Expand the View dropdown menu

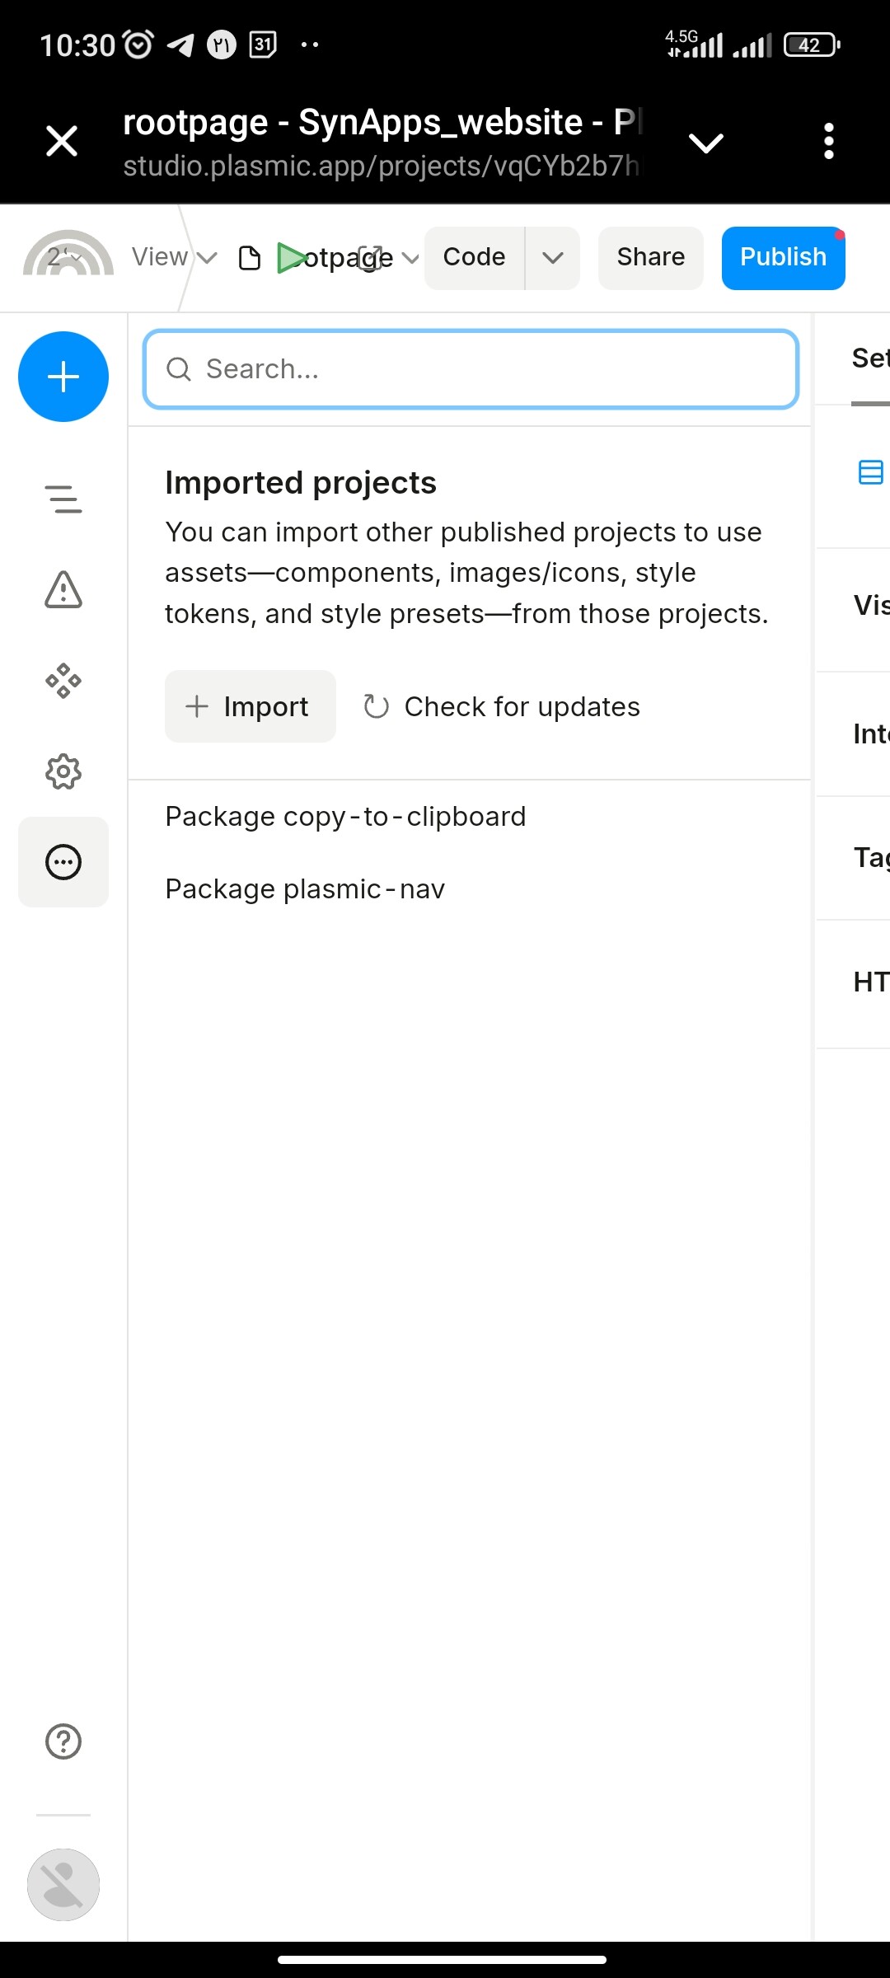coord(174,257)
